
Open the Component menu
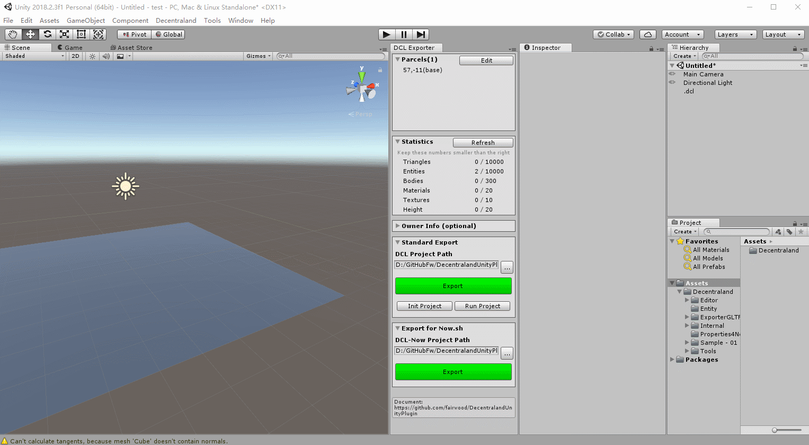coord(130,21)
